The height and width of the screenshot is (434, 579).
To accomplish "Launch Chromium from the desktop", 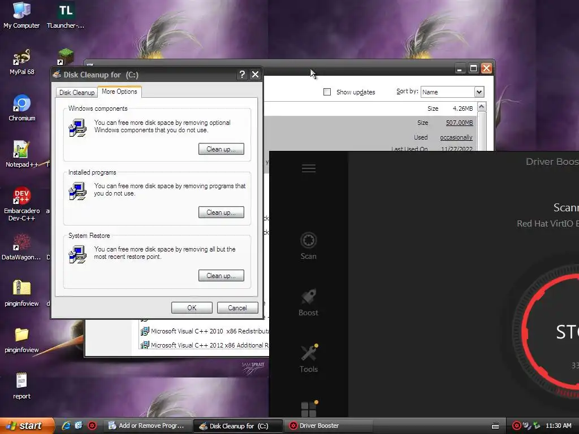I will [x=21, y=108].
